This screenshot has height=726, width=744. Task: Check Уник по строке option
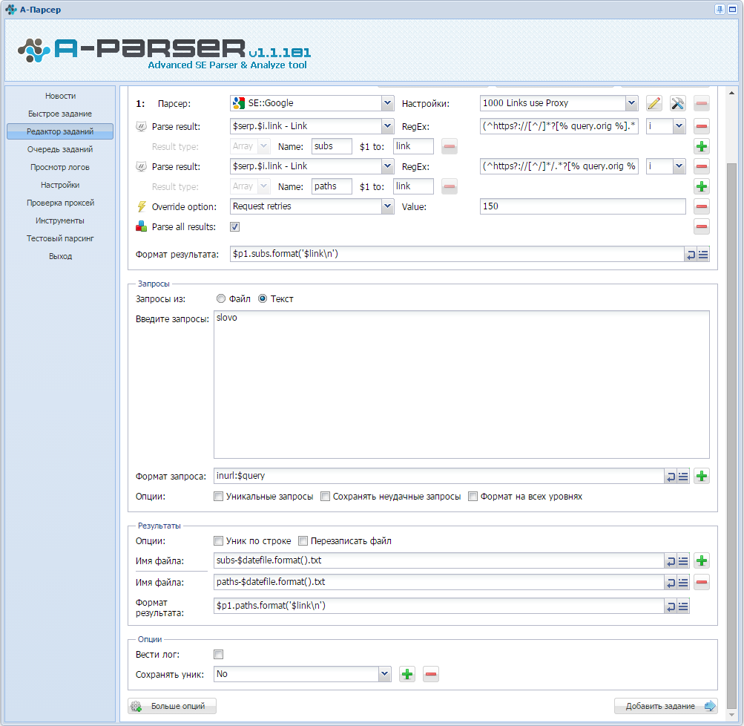218,541
